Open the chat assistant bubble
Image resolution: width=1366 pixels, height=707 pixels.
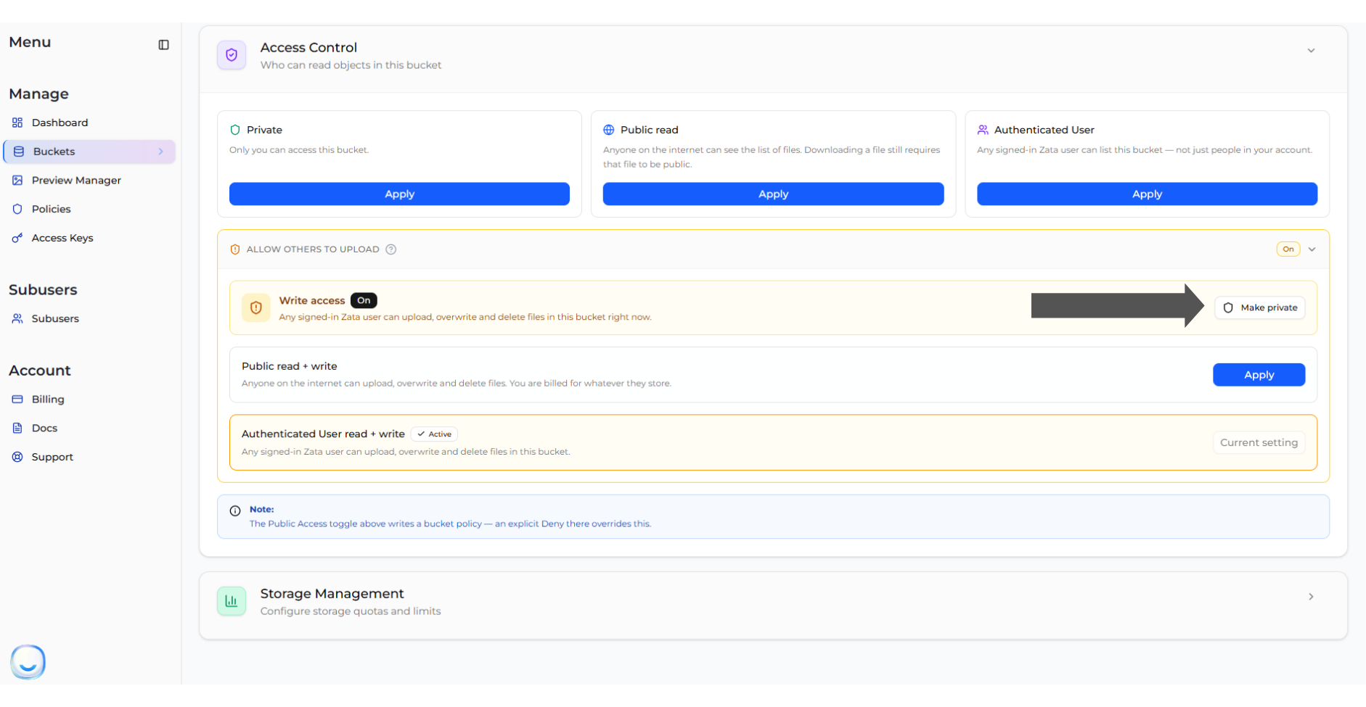click(28, 661)
